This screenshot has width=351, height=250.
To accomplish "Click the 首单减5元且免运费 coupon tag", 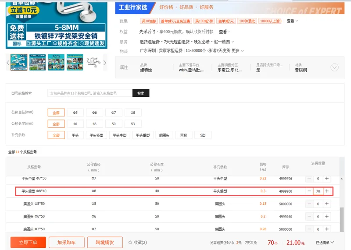I will pyautogui.click(x=175, y=21).
